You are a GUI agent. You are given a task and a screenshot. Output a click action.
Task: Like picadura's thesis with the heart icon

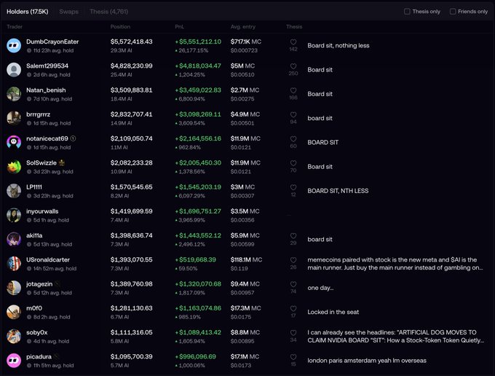coord(293,357)
